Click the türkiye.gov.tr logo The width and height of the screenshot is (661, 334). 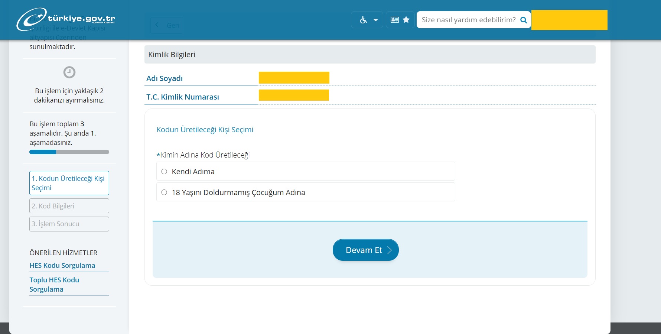(x=66, y=19)
